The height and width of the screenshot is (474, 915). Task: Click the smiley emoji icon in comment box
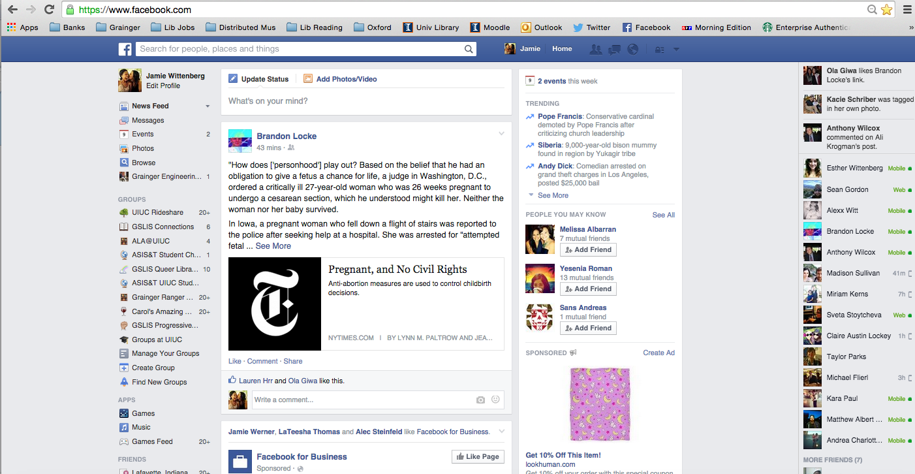[x=495, y=400]
